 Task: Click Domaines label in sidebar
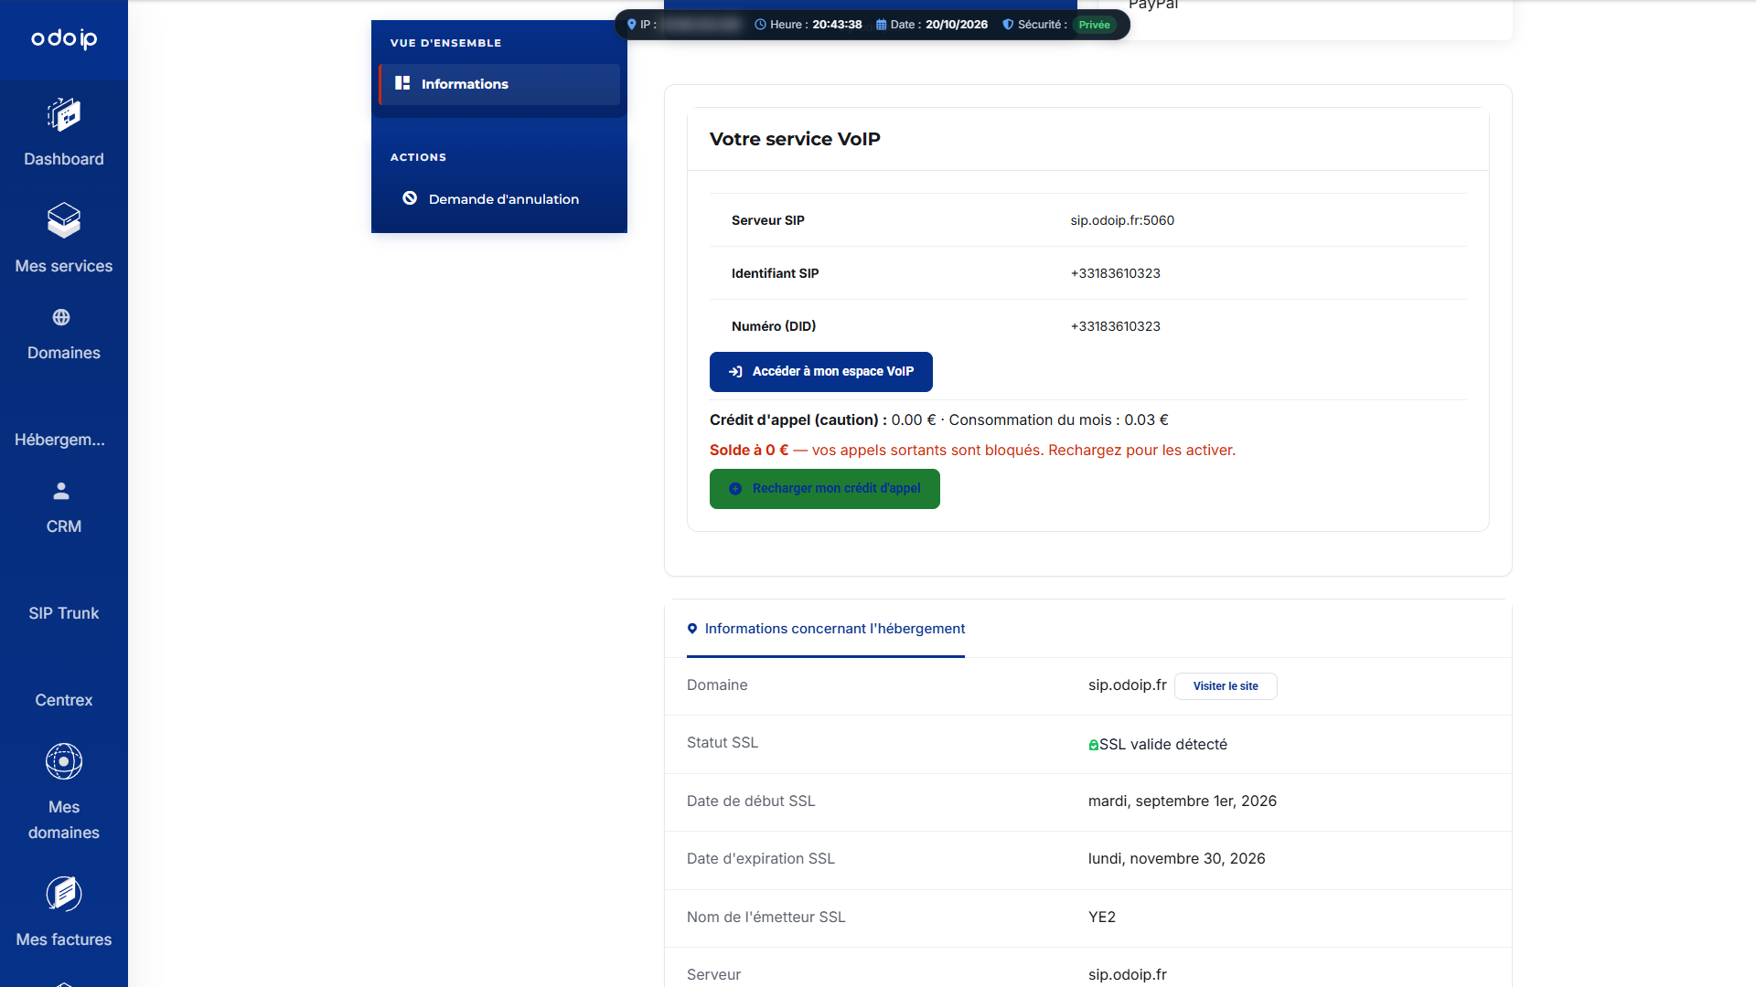click(64, 353)
